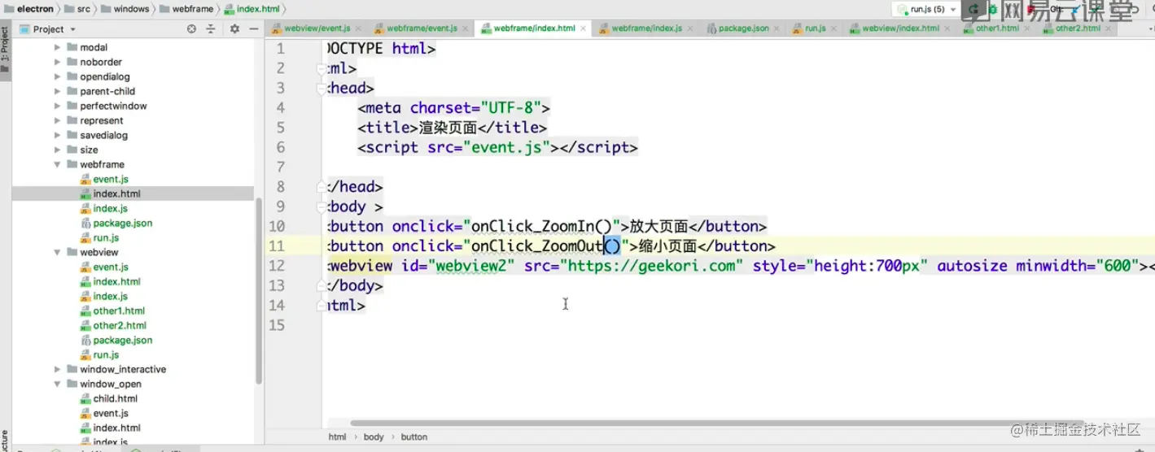Expand the window_interactive folder arrow

(58, 369)
